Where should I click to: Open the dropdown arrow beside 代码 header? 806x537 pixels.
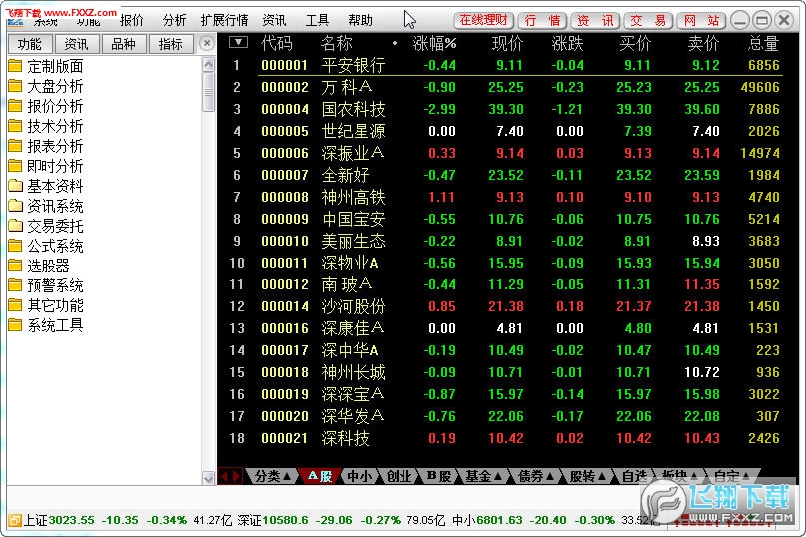click(238, 42)
